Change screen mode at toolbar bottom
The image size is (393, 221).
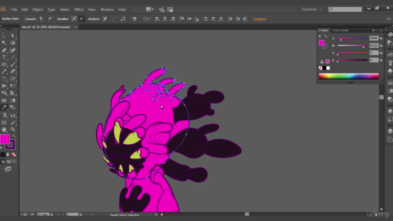point(8,169)
